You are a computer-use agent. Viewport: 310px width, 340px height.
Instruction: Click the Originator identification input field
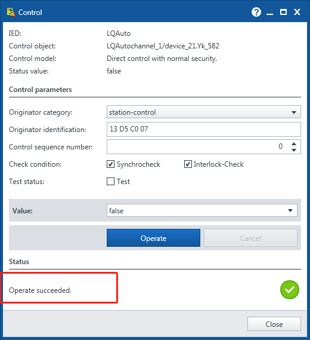click(x=203, y=129)
